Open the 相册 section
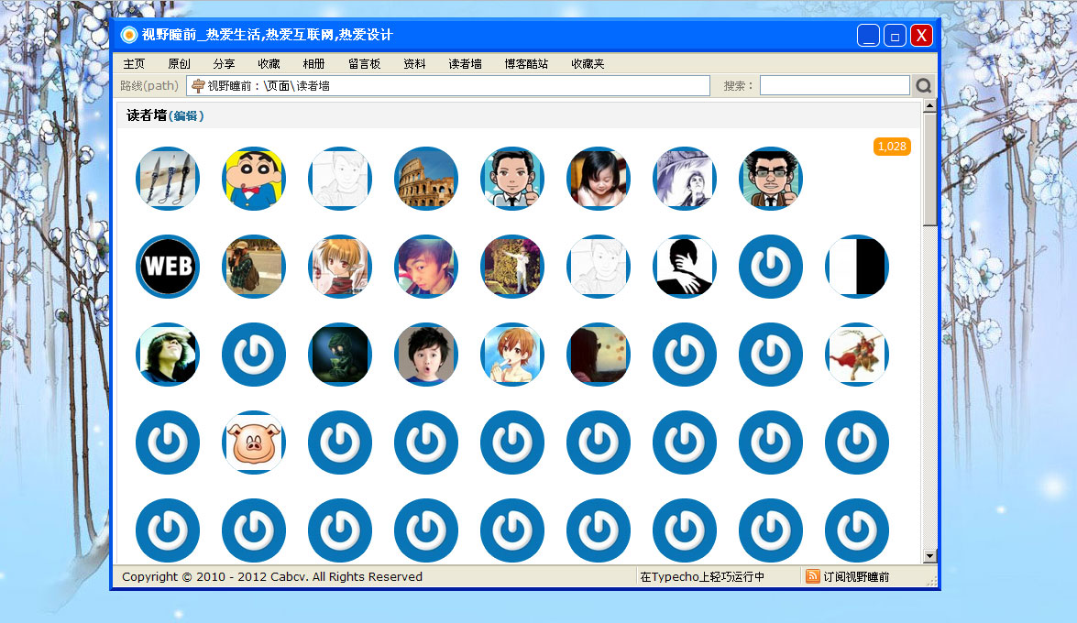Image resolution: width=1077 pixels, height=623 pixels. point(313,63)
